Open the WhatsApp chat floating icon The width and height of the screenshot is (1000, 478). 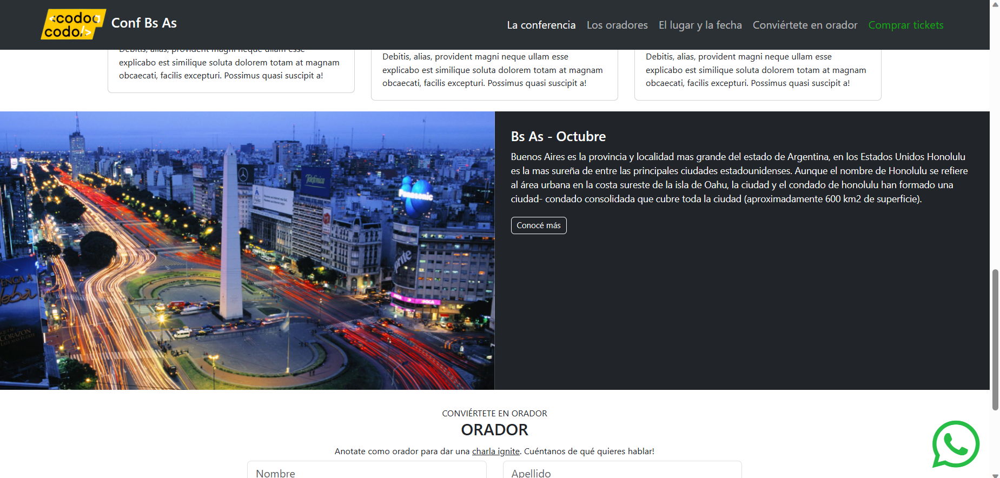point(955,444)
